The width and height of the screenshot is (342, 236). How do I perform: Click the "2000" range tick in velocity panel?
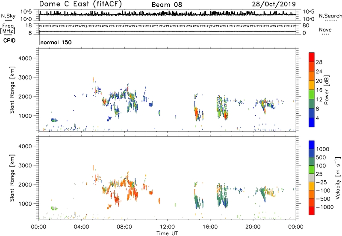click(25, 184)
